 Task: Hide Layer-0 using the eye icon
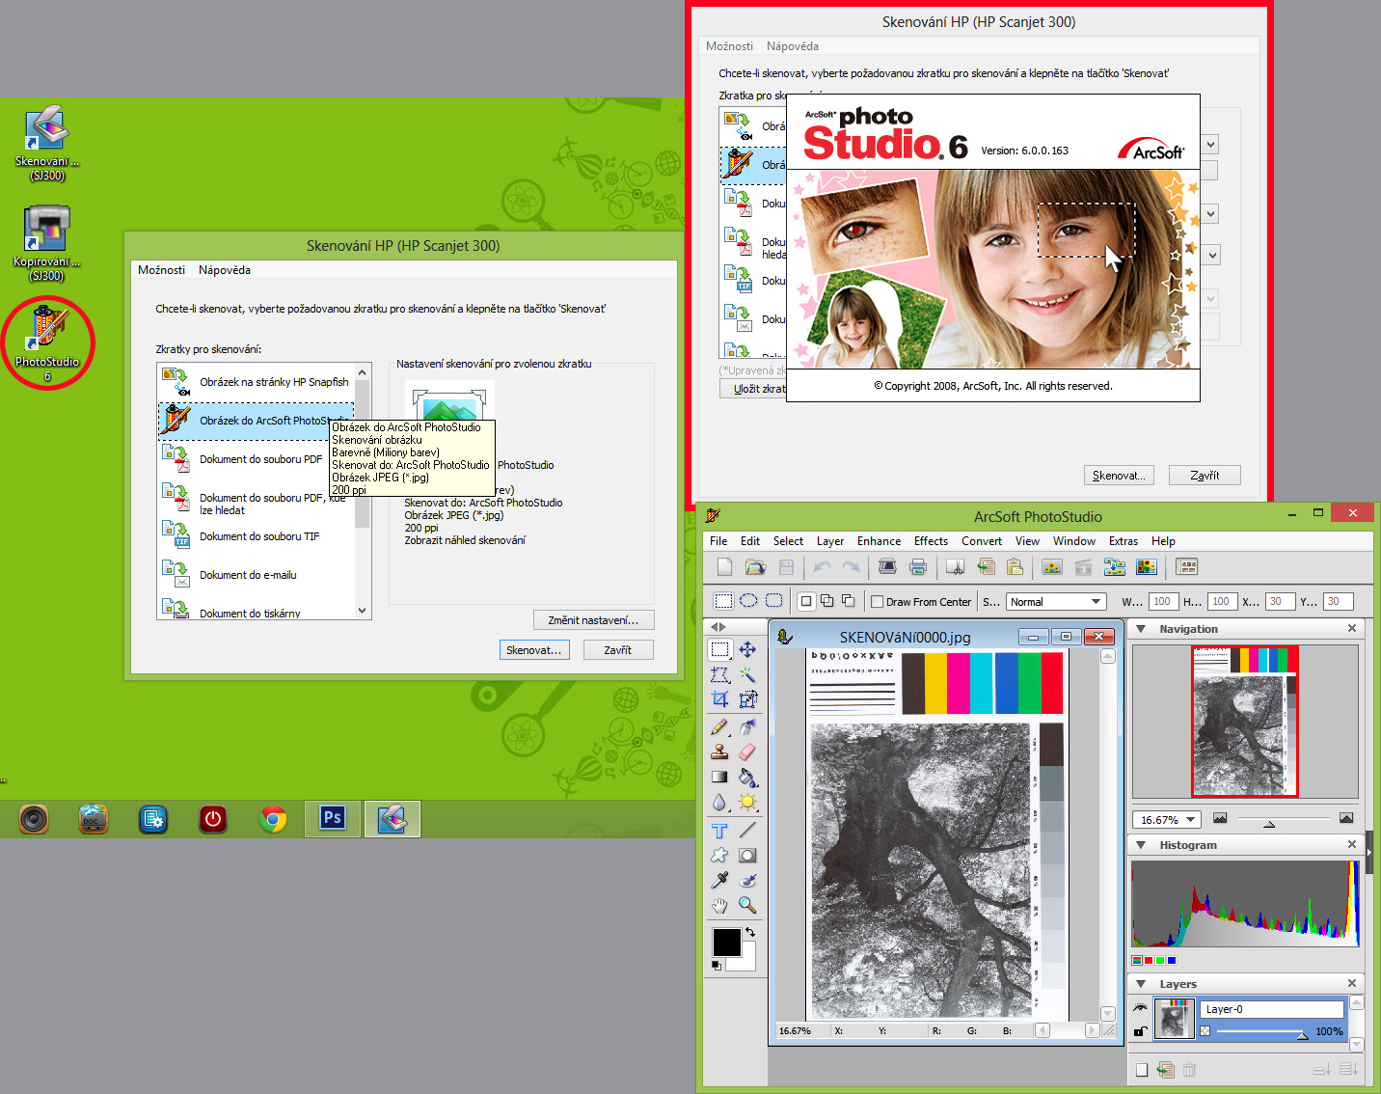click(x=1140, y=1008)
